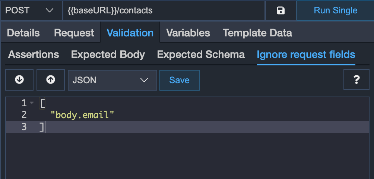
Task: Collapse the array using line 1 fold arrow
Action: coord(32,103)
